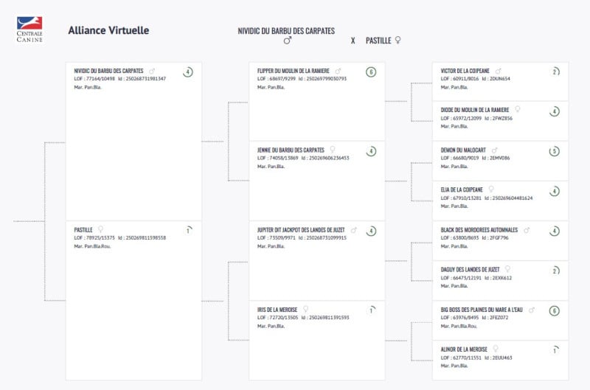Screen dimensions: 590x390
Task: Click the female symbol beside header Pastille
Action: [398, 40]
